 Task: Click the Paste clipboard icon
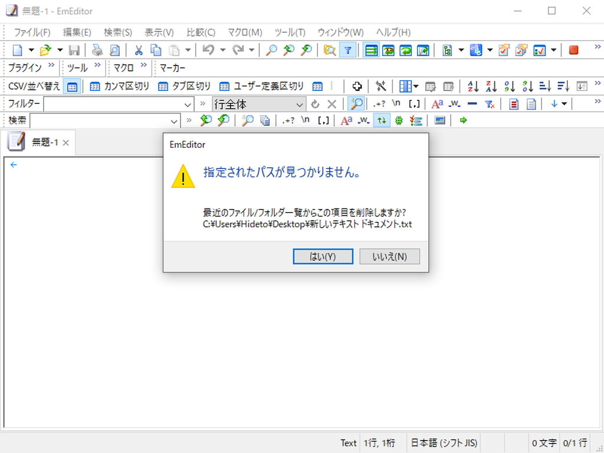[174, 50]
